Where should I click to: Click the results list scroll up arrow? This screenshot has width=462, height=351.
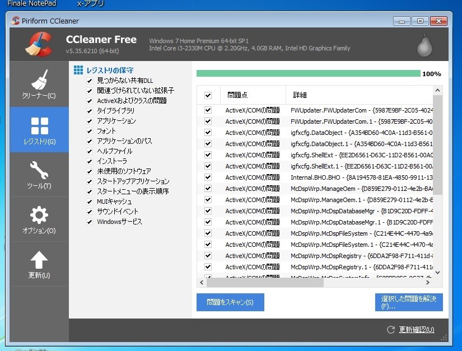(x=437, y=90)
